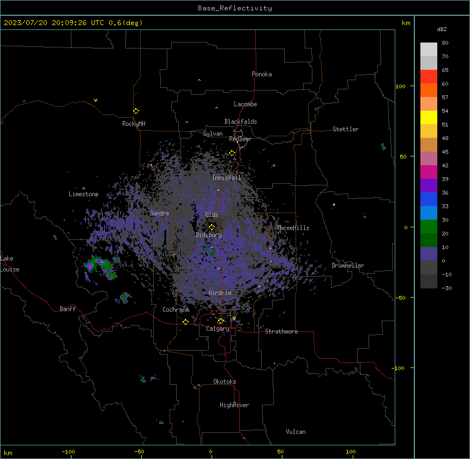
Task: Select the bright green 20-30 dBZ legend swatch
Action: pyautogui.click(x=429, y=227)
